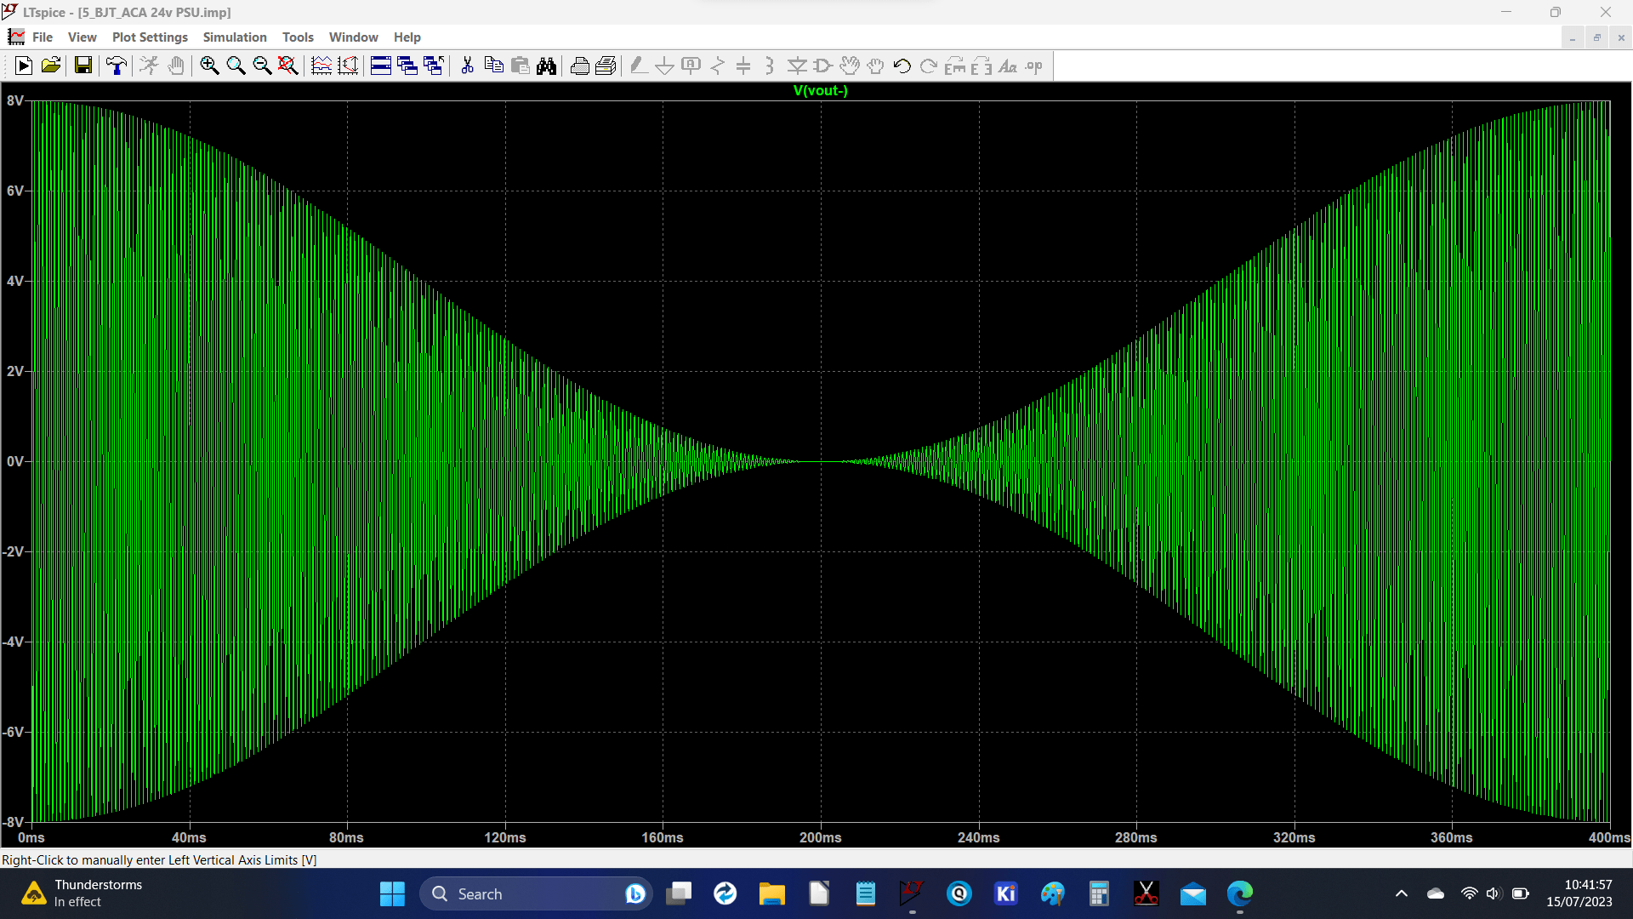This screenshot has height=919, width=1633.
Task: Click the Windows Start button
Action: click(x=392, y=893)
